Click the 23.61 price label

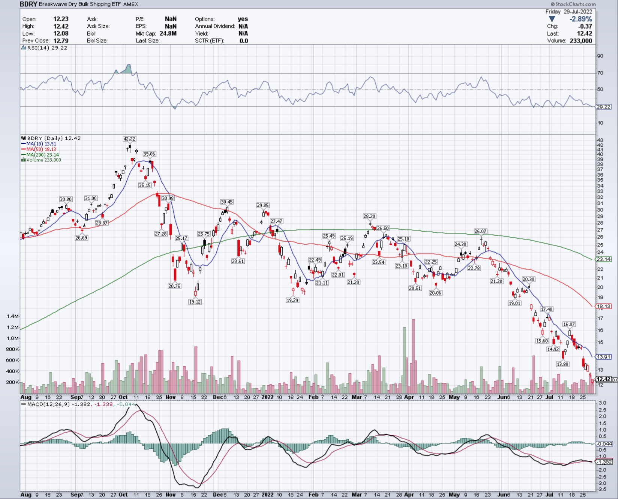click(238, 262)
